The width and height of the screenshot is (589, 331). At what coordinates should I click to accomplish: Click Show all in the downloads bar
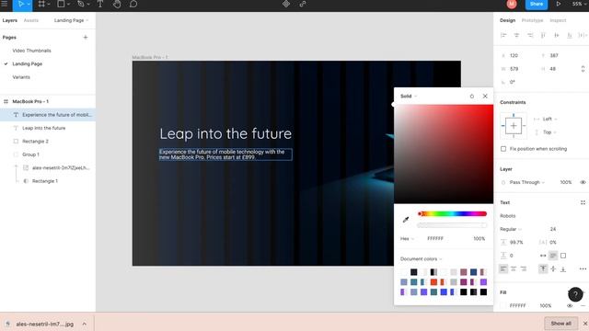[560, 324]
